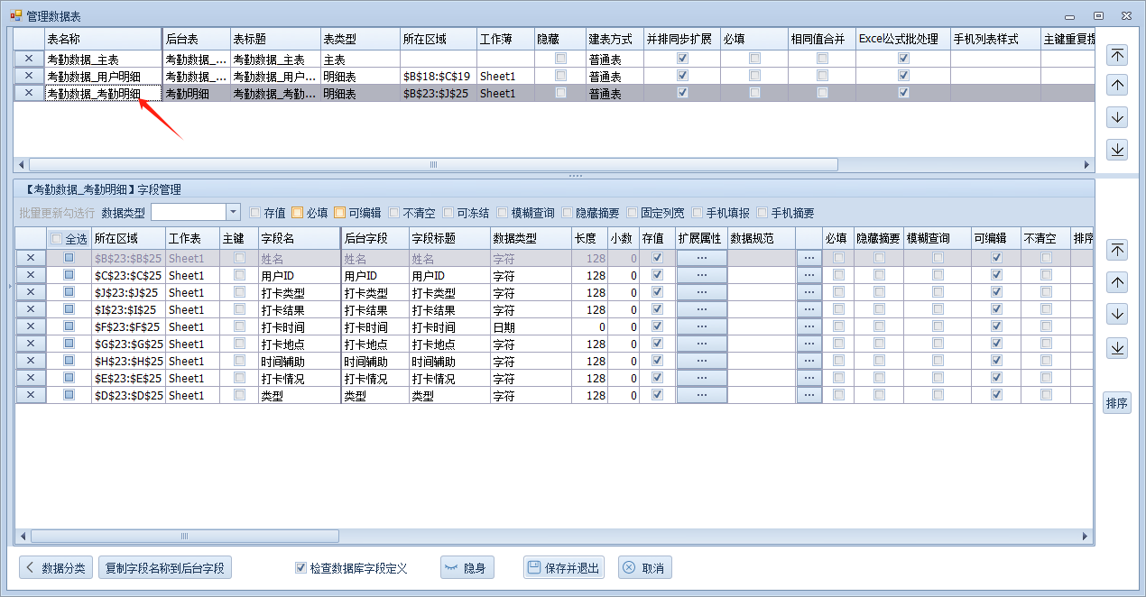Toggle 隐藏 checkbox for 考勤数据_用户明细 row

pos(561,76)
